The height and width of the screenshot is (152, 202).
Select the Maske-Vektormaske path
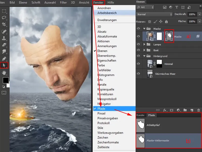tap(169, 141)
